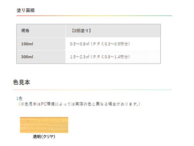The image size is (194, 146).
Task: Click the 1色 color count text
Action: 19,98
